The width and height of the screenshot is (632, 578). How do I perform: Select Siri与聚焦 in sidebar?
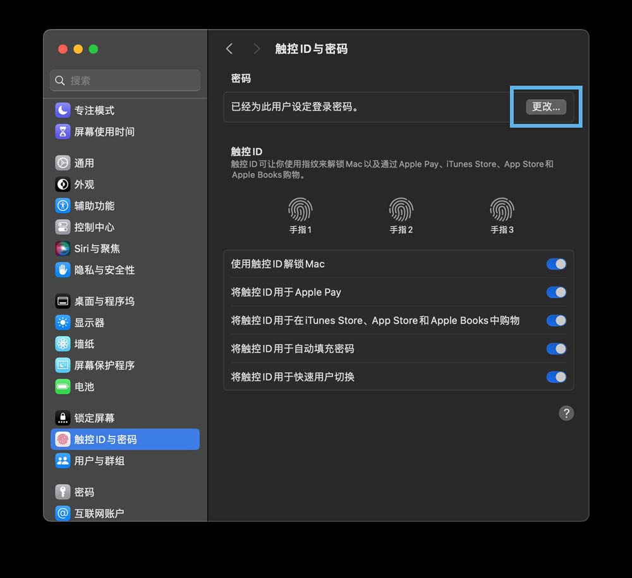click(97, 248)
